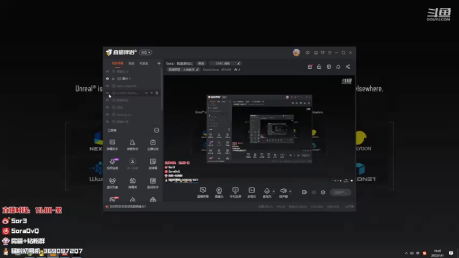Viewport: 459px width, 258px height.
Task: Click the recording camera icon near settings
Action: (x=305, y=192)
